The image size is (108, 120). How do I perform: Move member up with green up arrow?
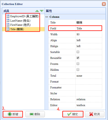[37, 11]
